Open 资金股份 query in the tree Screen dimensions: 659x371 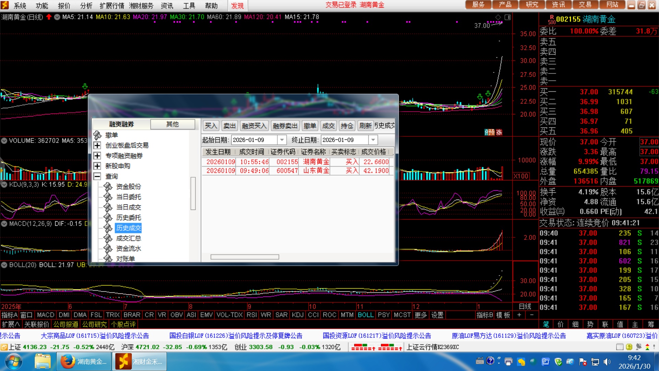(128, 187)
